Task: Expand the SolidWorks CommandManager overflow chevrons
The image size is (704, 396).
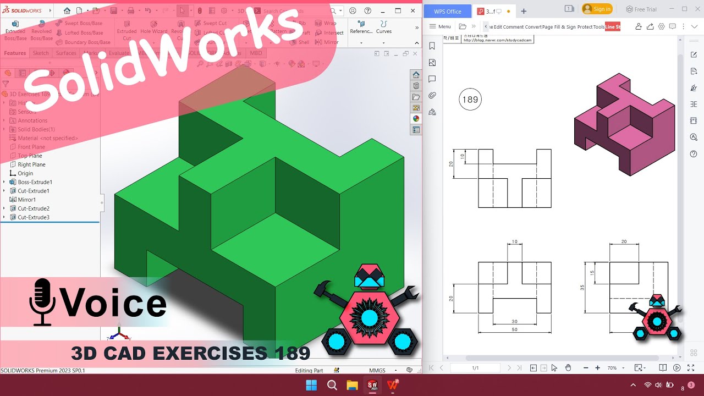Action: point(416,28)
